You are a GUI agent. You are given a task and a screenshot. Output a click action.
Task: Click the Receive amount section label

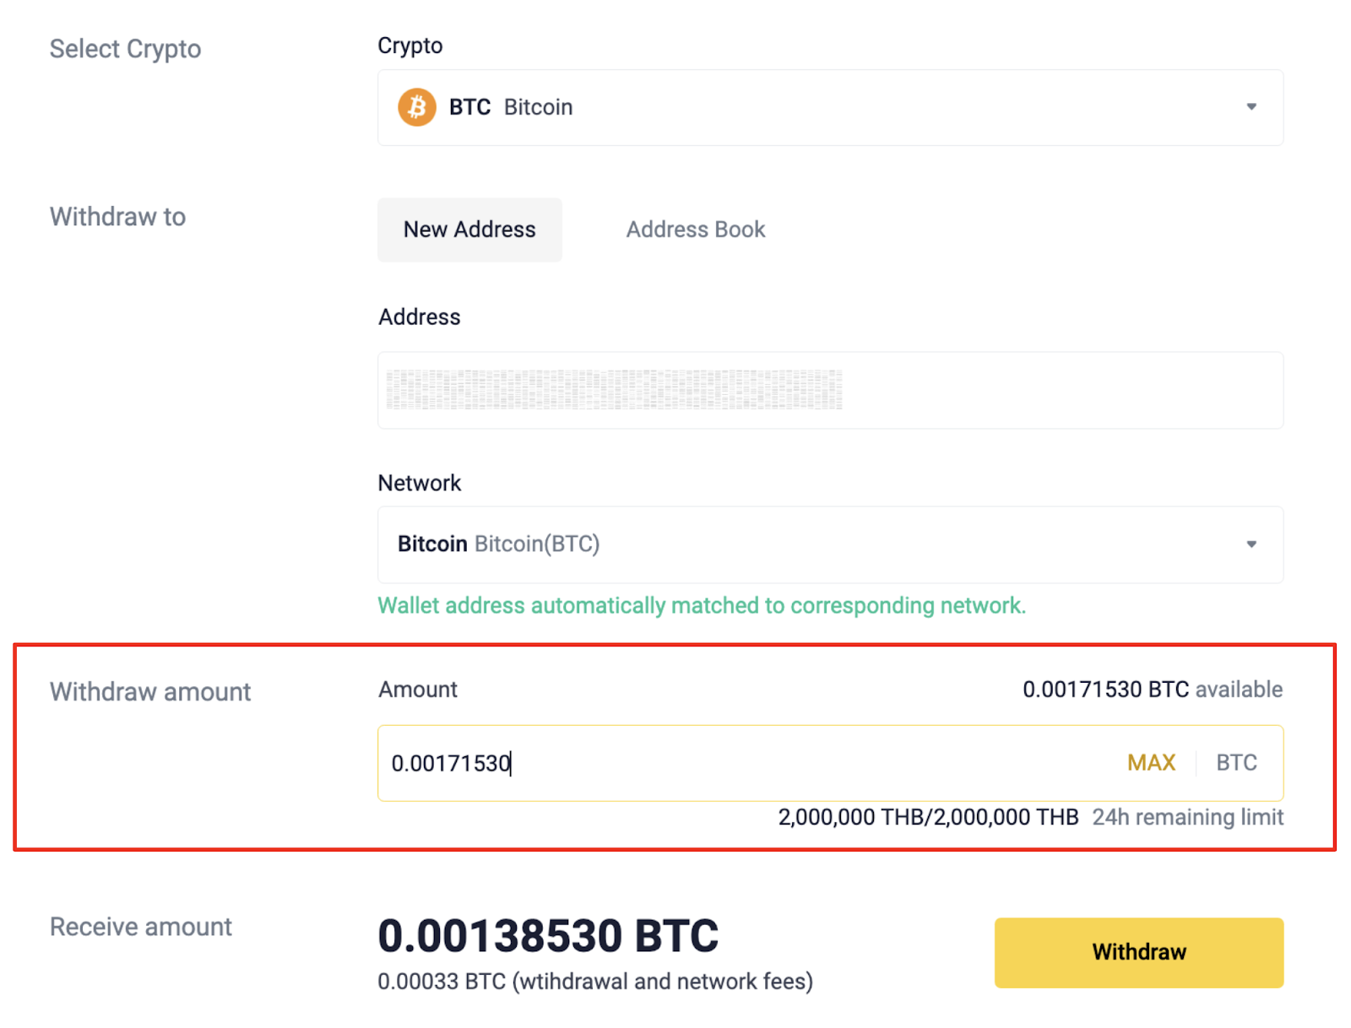tap(141, 927)
